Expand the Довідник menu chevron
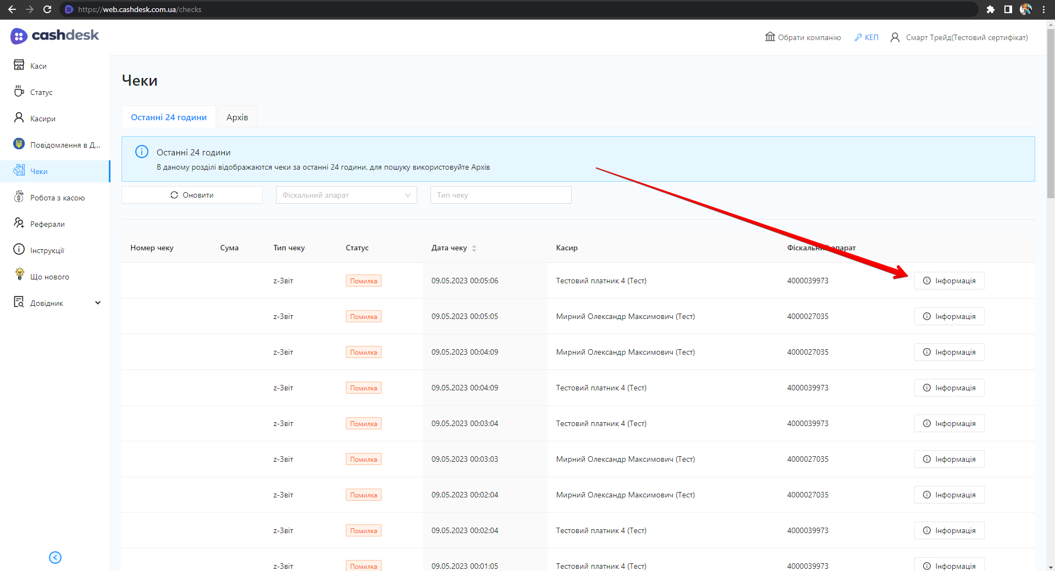Image resolution: width=1055 pixels, height=571 pixels. pos(98,303)
